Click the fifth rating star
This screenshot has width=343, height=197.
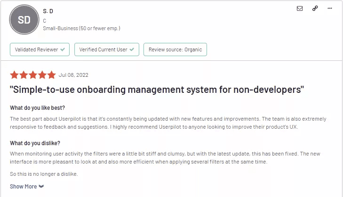(51, 75)
